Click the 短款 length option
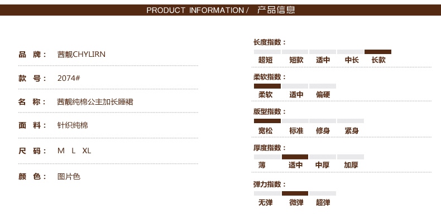This screenshot has width=441, height=214. [x=296, y=60]
